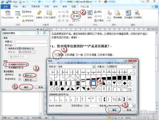Open Macro Security (宏安全性) settings
Image resolution: width=159 pixels, height=120 pixels.
click(x=28, y=21)
